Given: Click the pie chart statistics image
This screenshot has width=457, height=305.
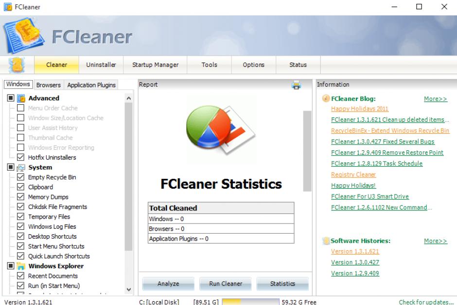Looking at the screenshot, I should coord(221,129).
